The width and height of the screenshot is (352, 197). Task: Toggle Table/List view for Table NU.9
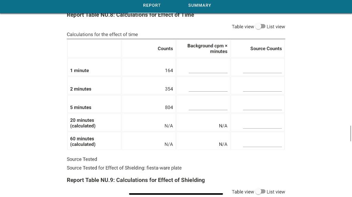point(261,192)
